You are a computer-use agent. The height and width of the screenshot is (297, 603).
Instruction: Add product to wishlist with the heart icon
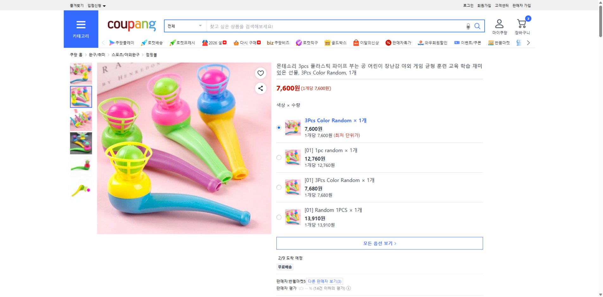click(x=260, y=73)
